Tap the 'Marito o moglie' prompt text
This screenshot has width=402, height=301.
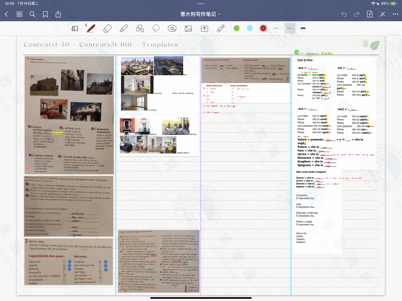304,221
